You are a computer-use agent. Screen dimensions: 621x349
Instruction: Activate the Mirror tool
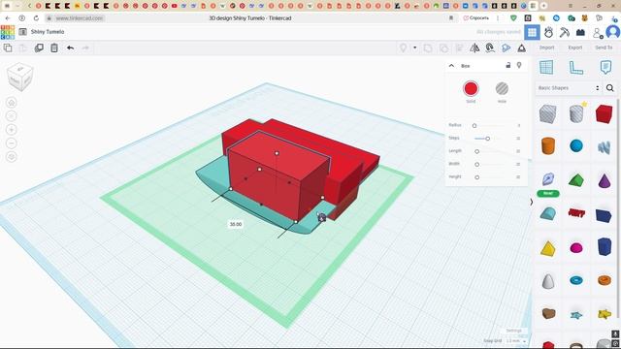(x=474, y=48)
